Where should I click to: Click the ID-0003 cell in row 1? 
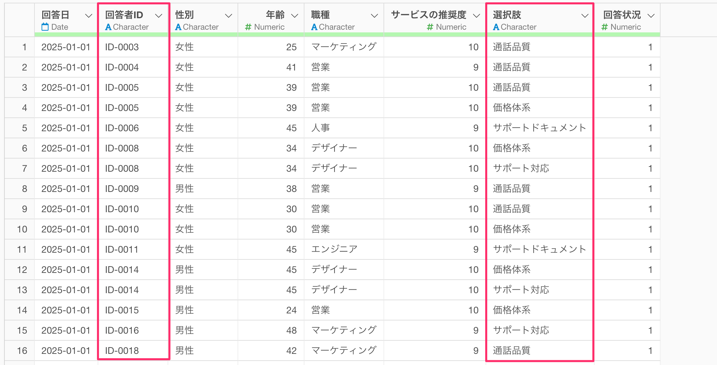pyautogui.click(x=122, y=47)
